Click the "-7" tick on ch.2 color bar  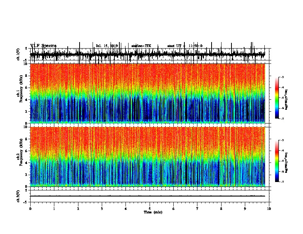282,182
